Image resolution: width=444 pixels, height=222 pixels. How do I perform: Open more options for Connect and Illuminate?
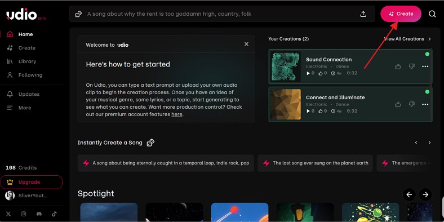[425, 104]
